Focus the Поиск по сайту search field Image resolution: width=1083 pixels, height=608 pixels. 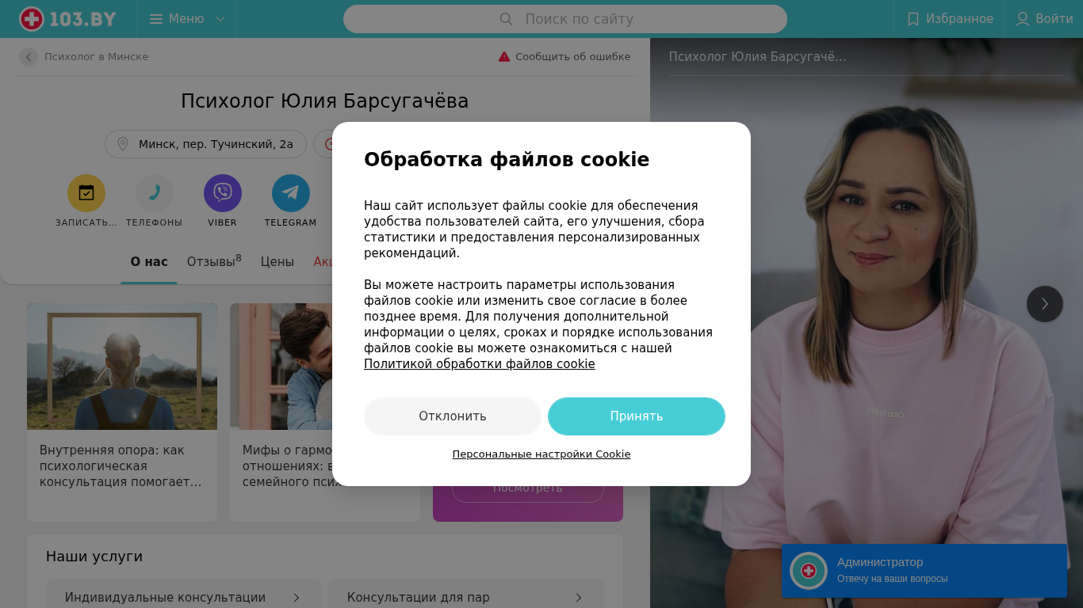[x=565, y=19]
